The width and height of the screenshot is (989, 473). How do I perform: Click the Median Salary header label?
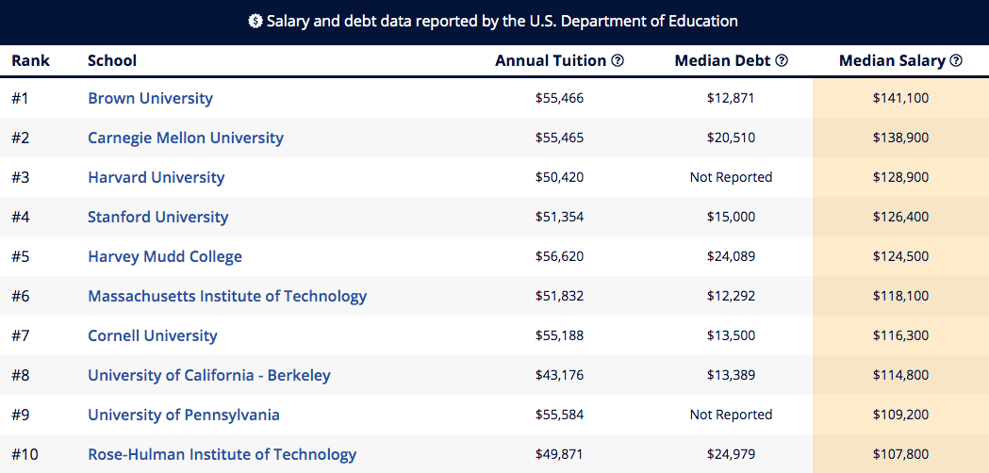(x=892, y=60)
